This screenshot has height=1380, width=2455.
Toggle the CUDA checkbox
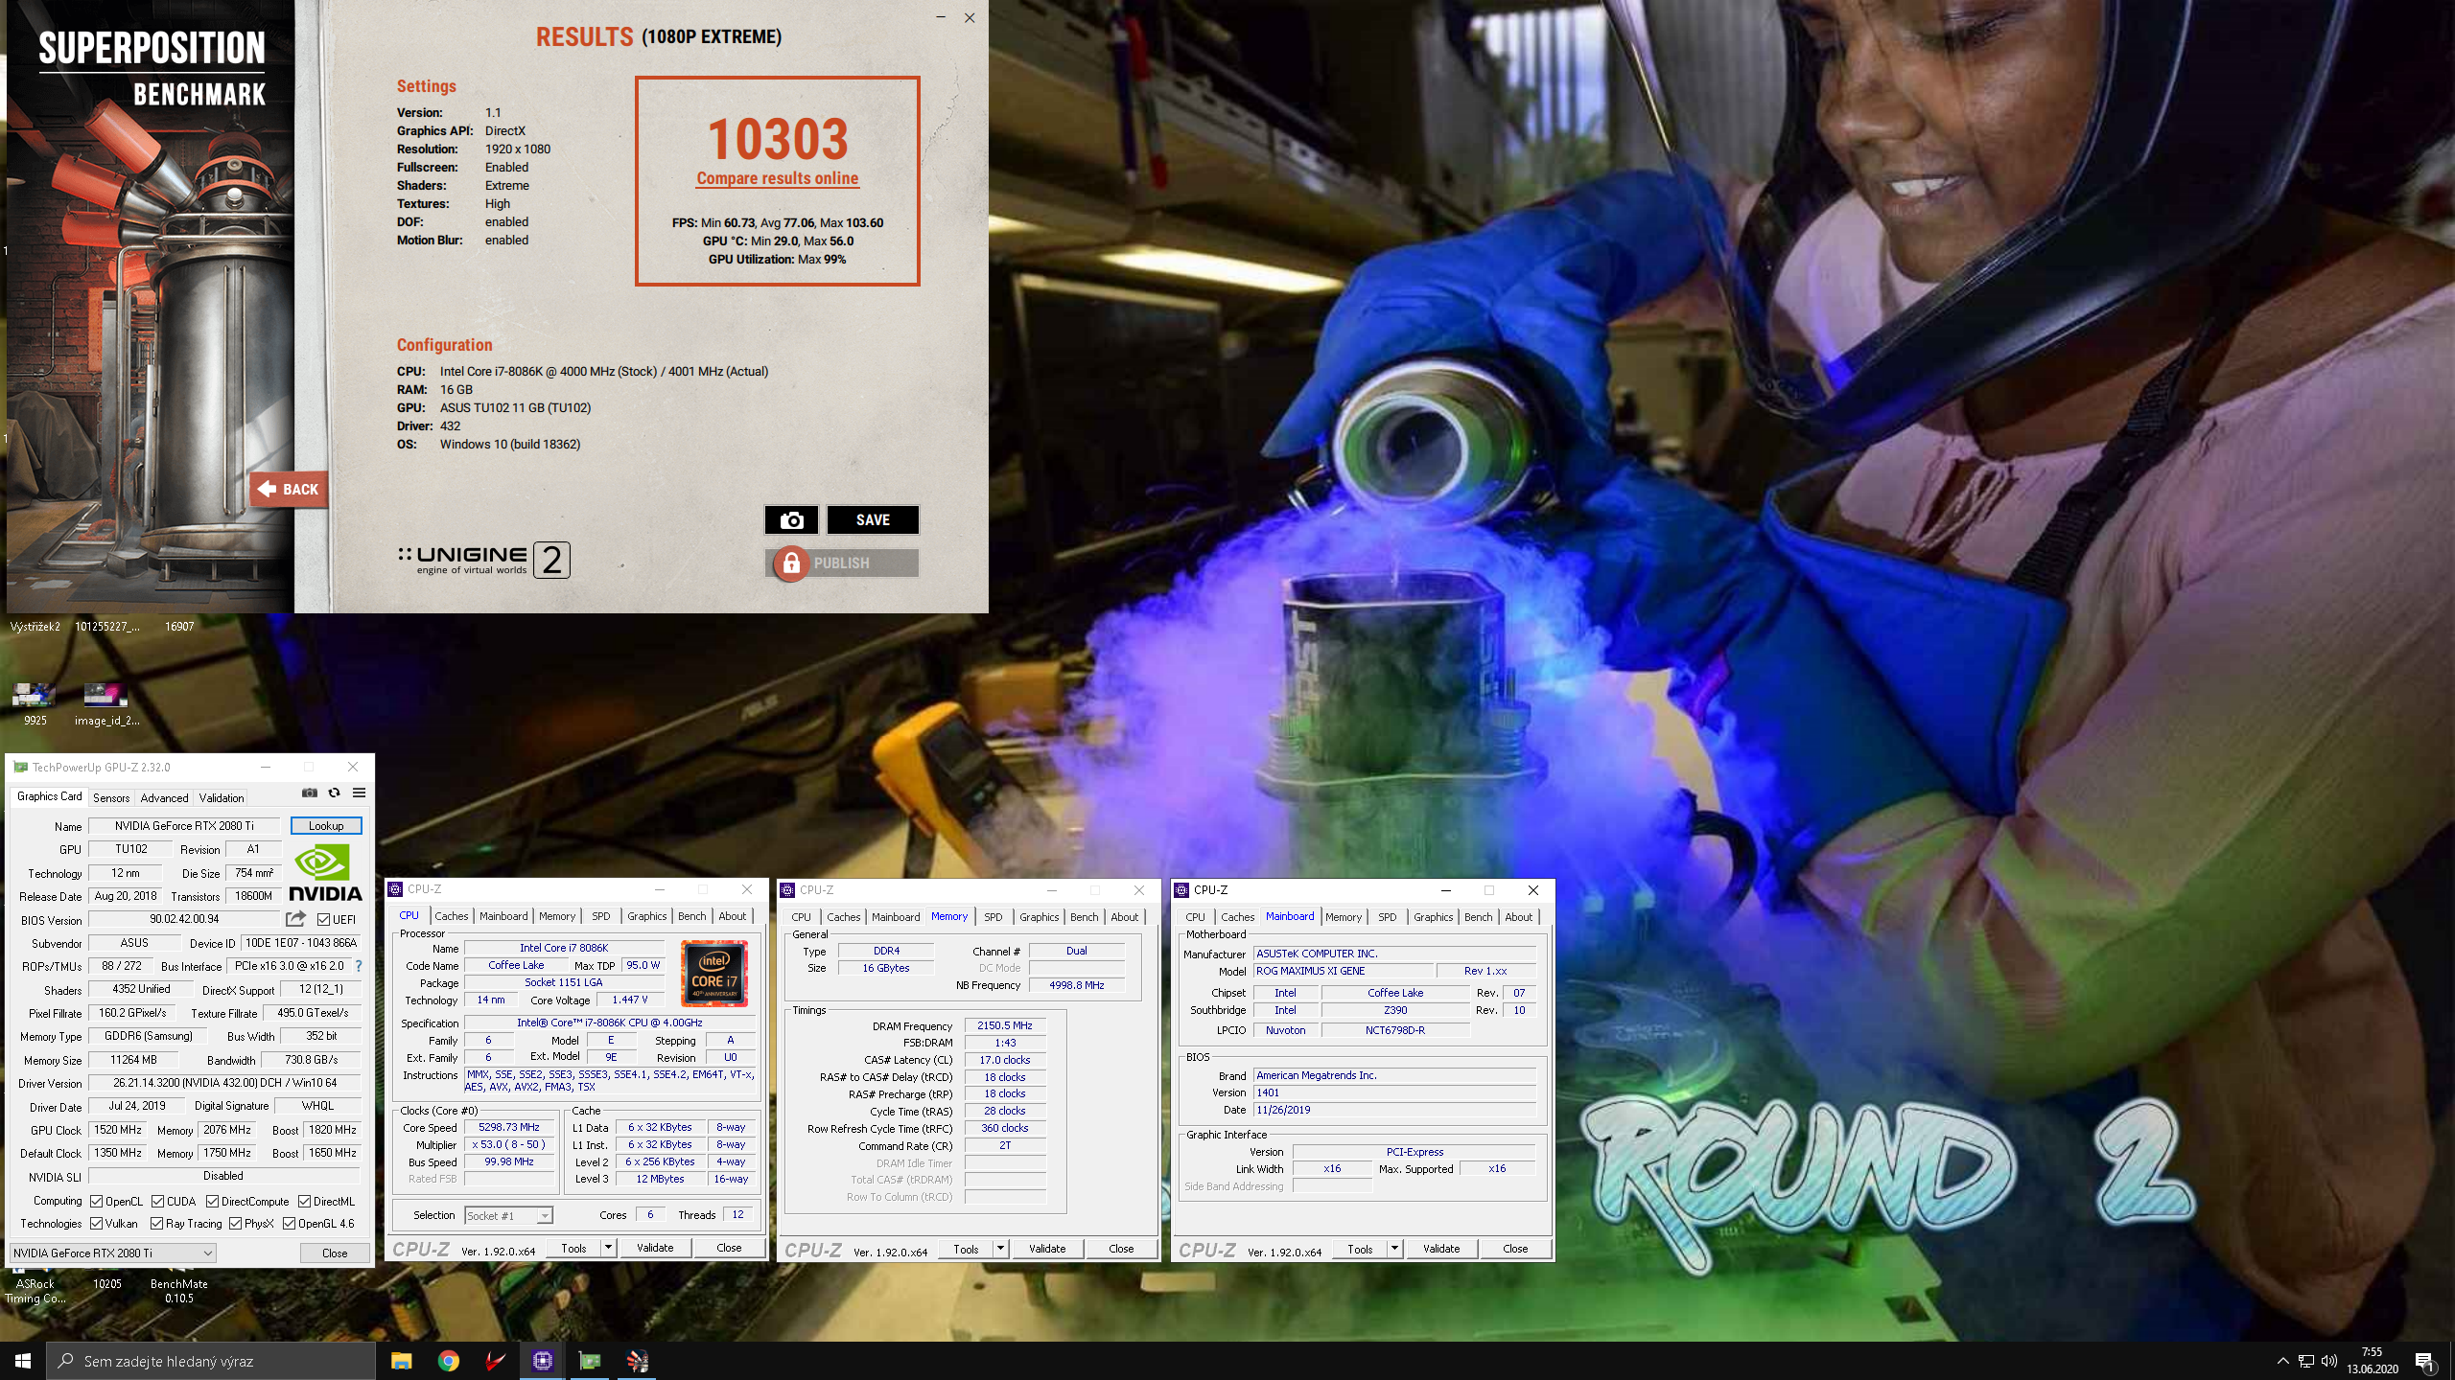(x=158, y=1201)
